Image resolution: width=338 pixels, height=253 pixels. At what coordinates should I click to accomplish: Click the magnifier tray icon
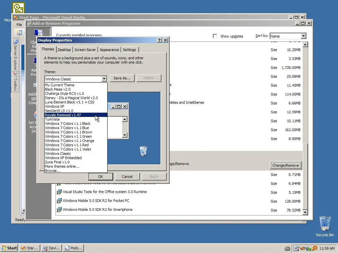(315, 248)
